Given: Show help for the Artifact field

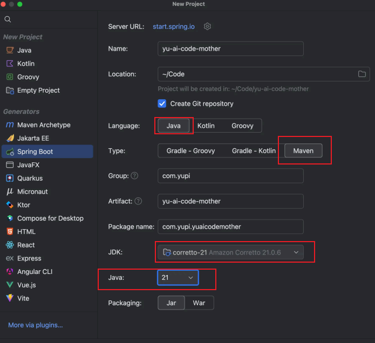Looking at the screenshot, I should click(x=138, y=201).
